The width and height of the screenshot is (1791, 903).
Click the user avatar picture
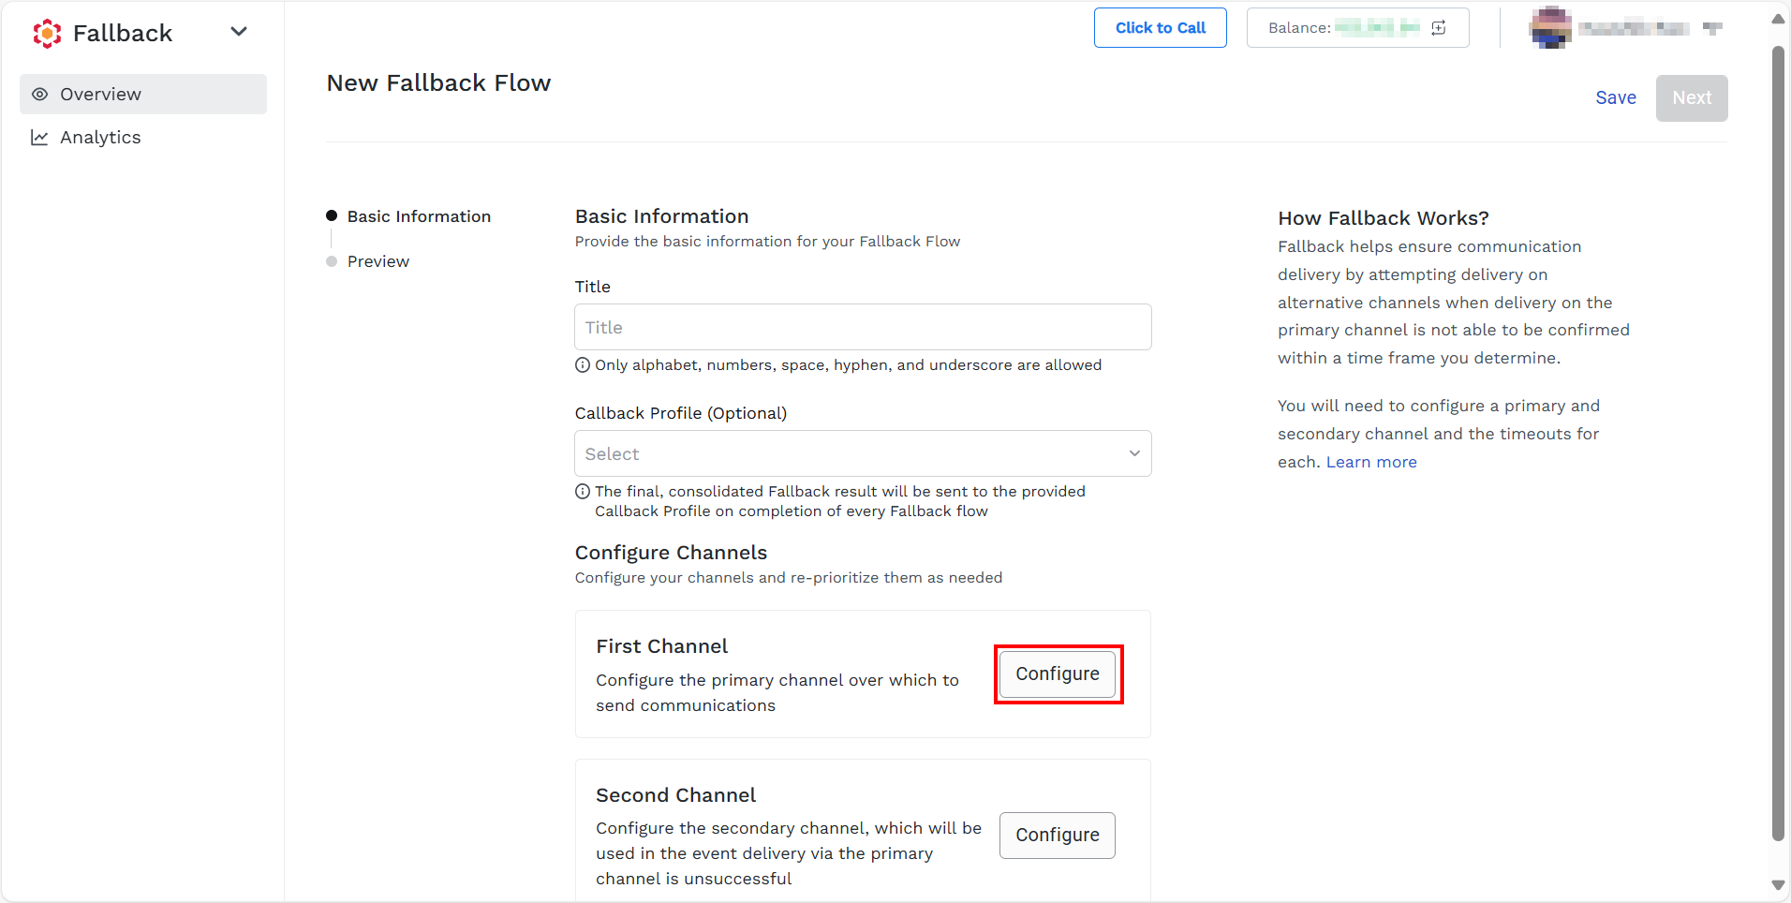[1551, 27]
